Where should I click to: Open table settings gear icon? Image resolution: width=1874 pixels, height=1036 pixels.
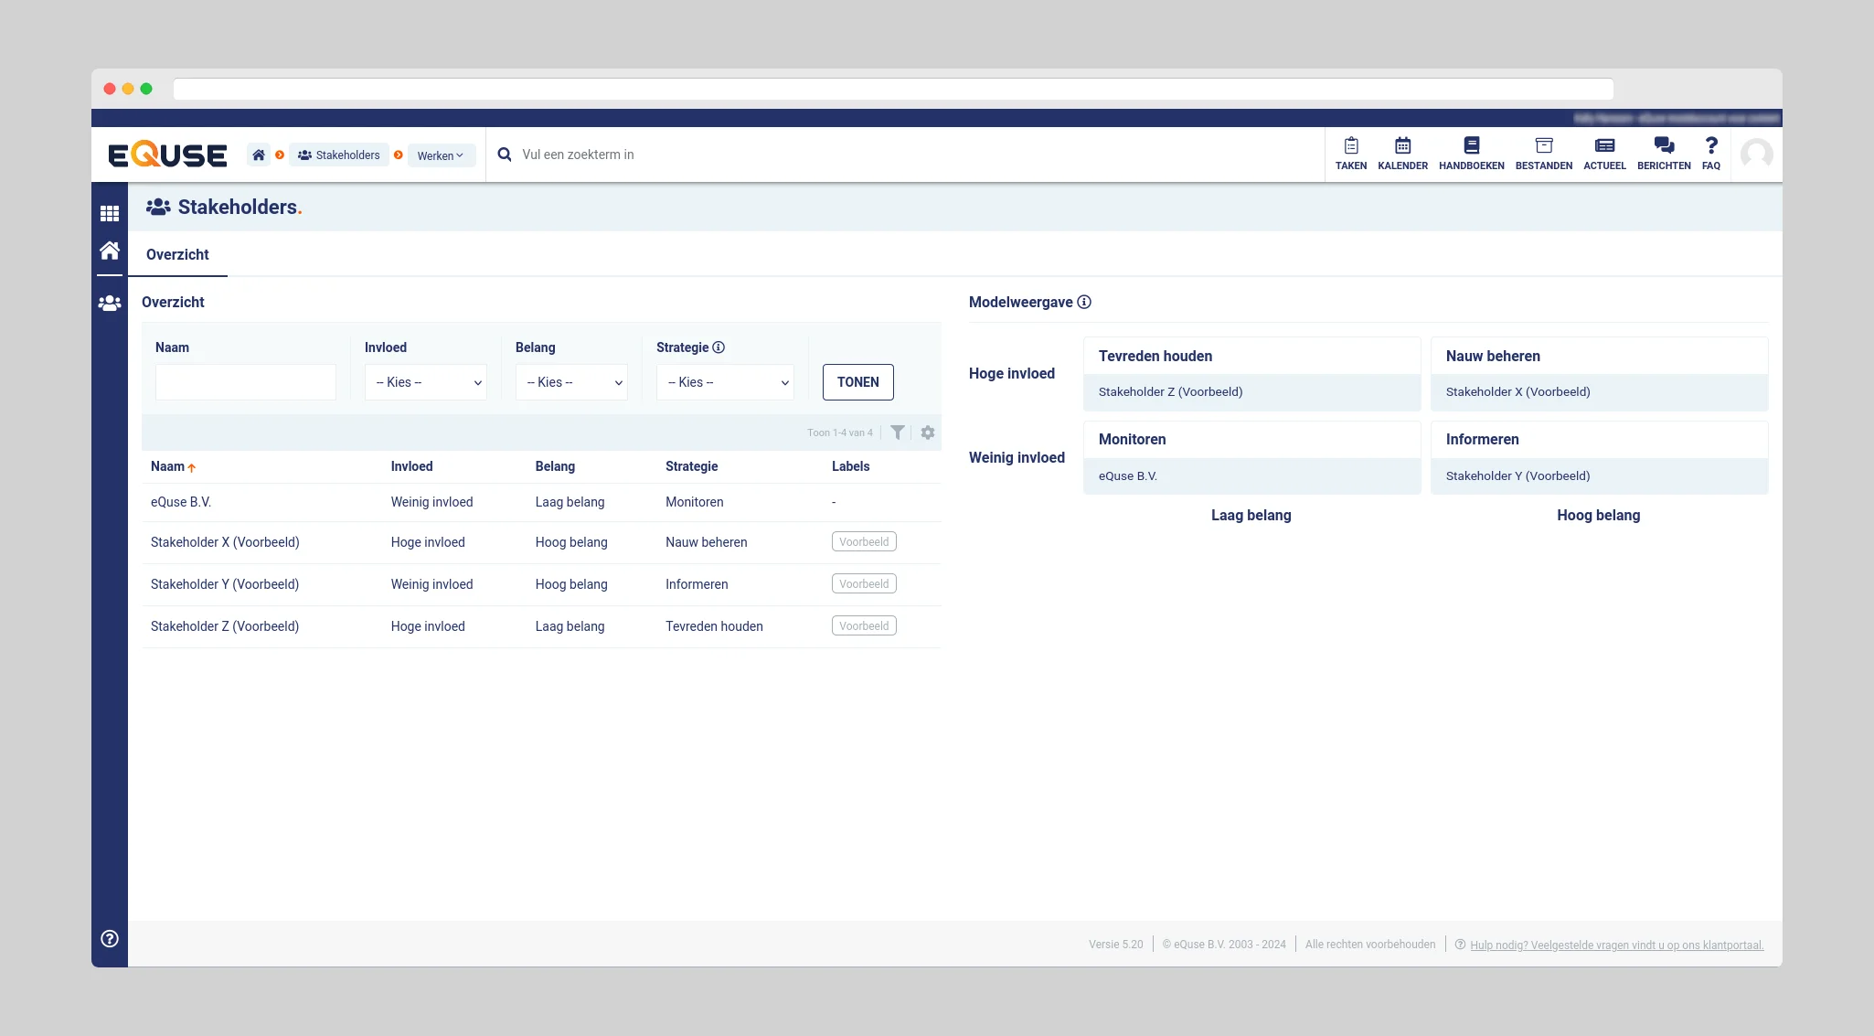(928, 433)
